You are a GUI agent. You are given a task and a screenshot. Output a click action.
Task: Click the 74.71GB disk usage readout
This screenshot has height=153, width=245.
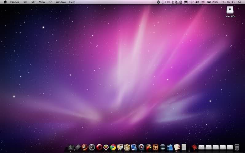177,2
